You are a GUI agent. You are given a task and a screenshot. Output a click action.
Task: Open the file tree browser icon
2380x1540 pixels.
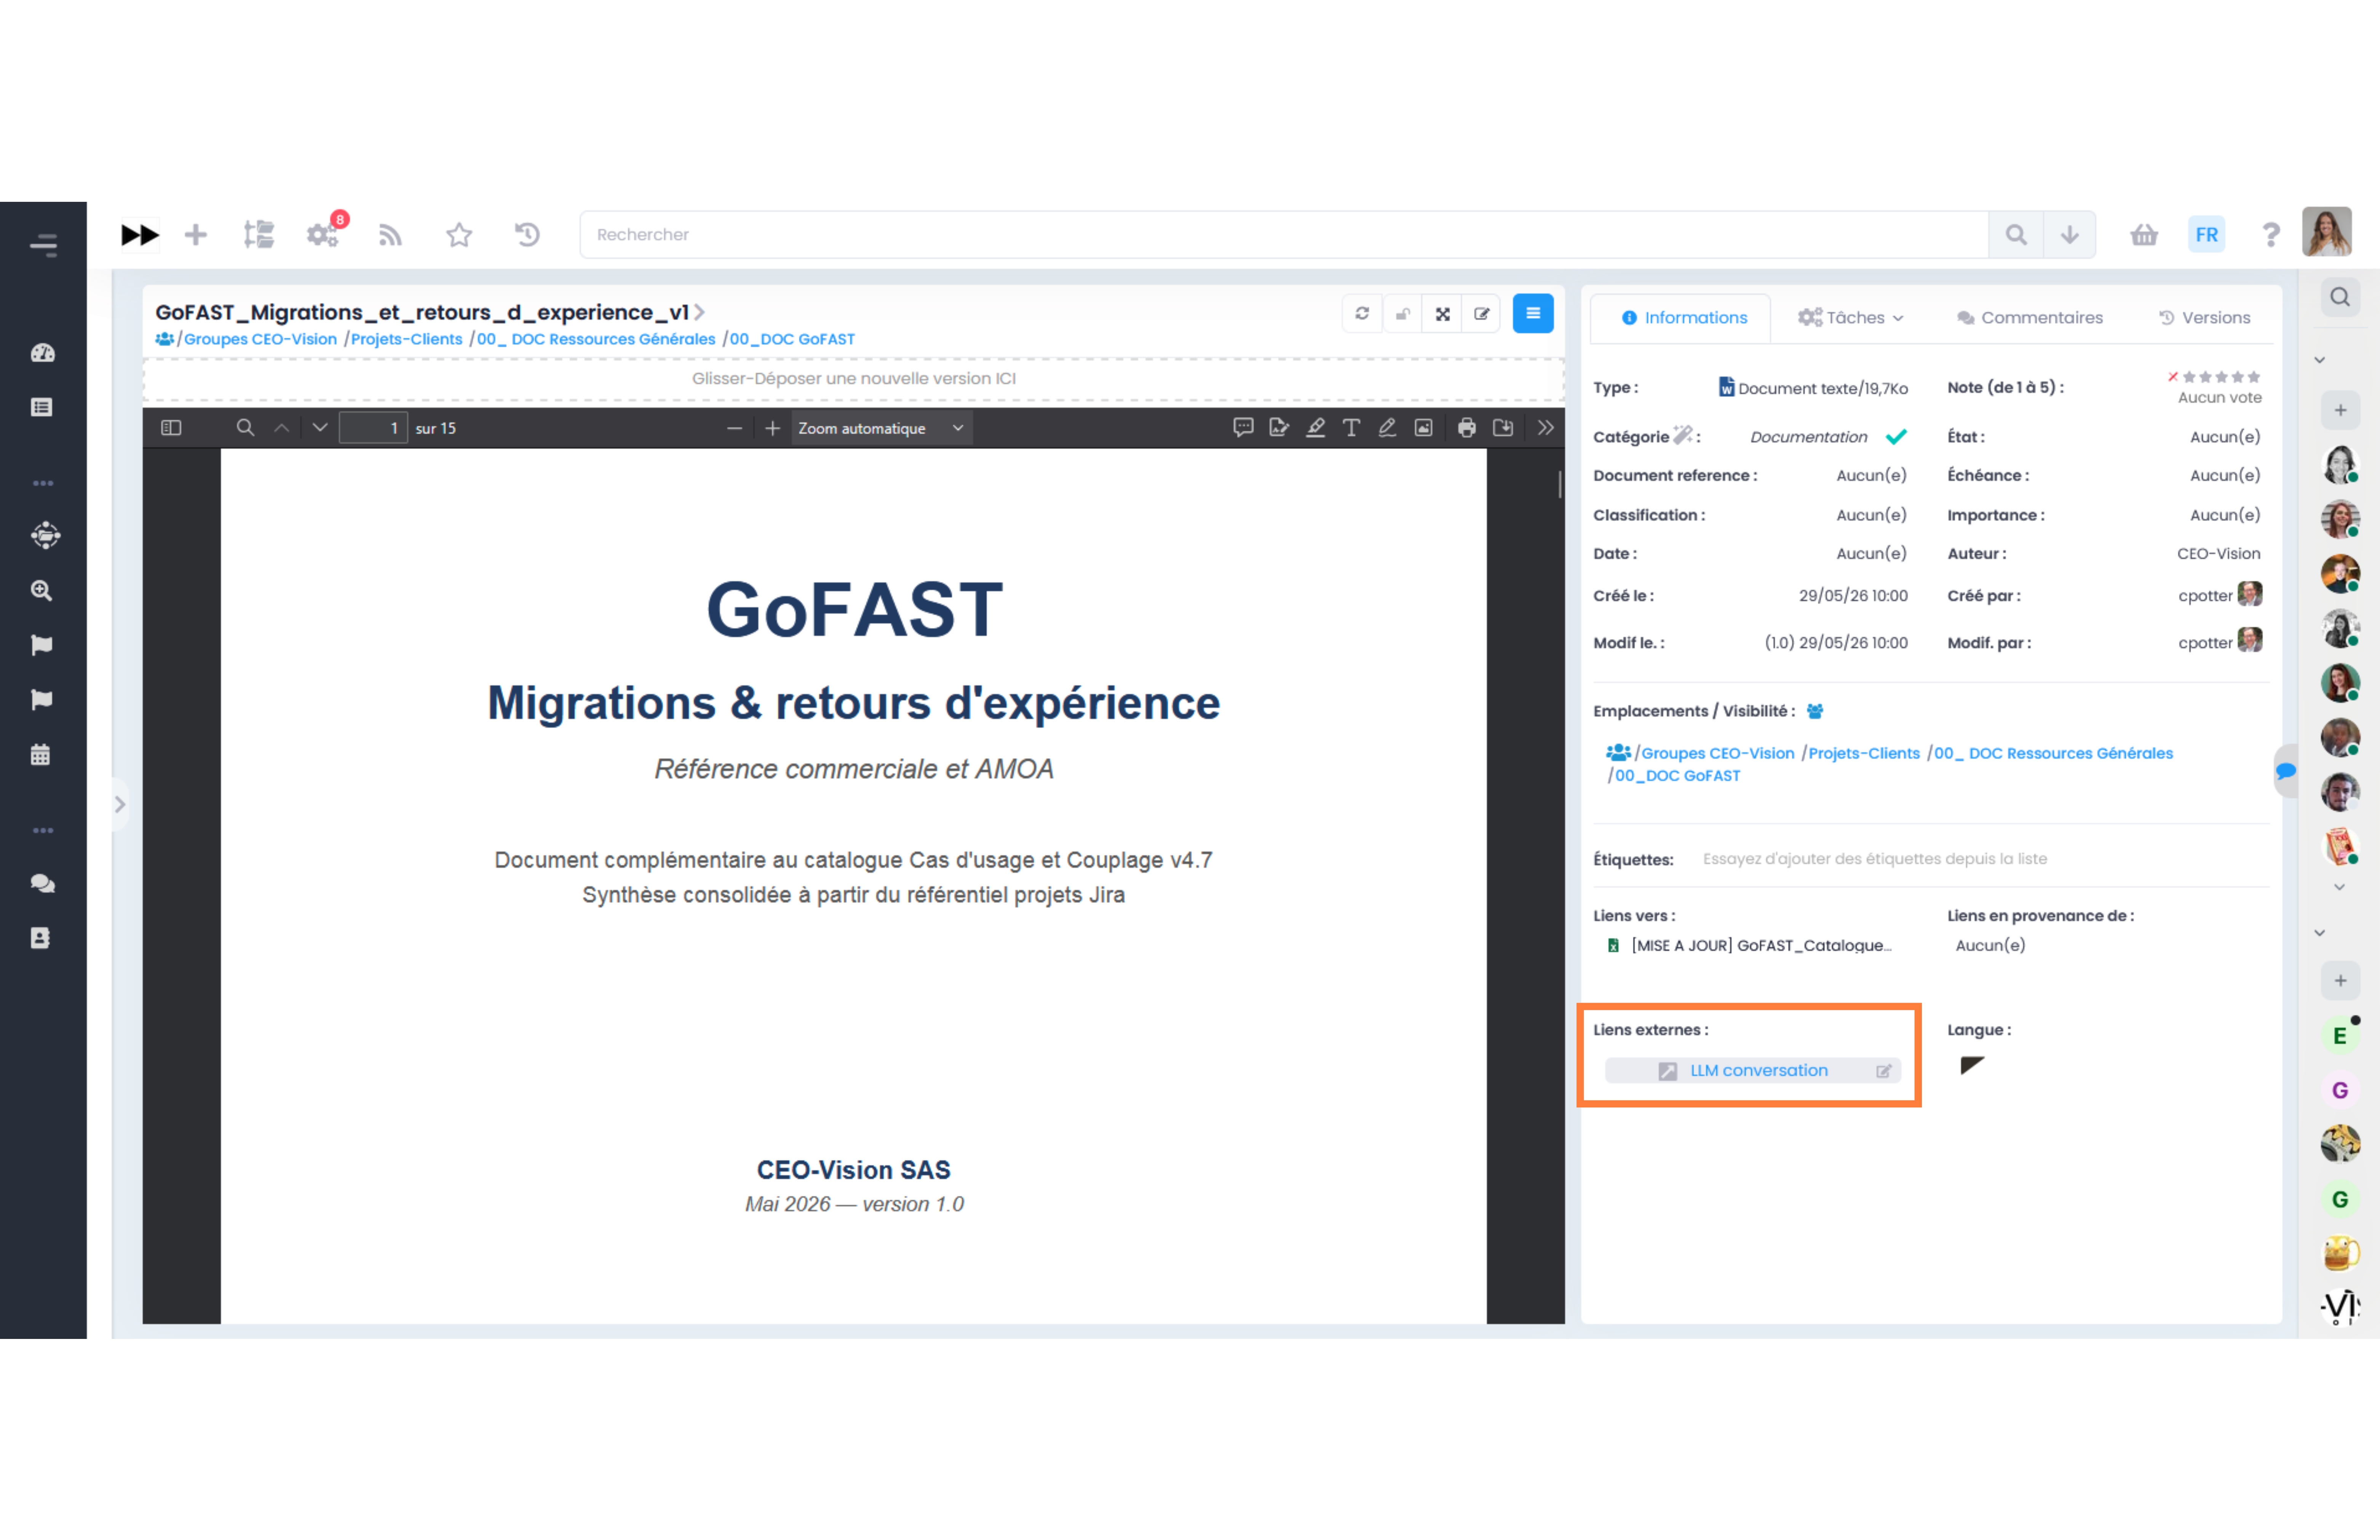(259, 234)
